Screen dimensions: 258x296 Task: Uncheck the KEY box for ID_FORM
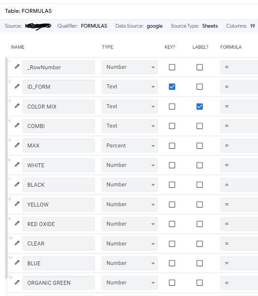172,87
